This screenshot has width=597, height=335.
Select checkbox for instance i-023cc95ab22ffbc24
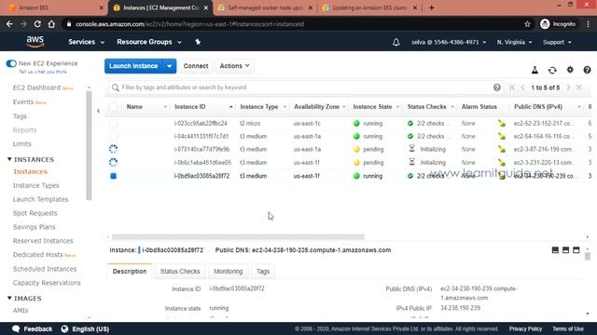113,124
